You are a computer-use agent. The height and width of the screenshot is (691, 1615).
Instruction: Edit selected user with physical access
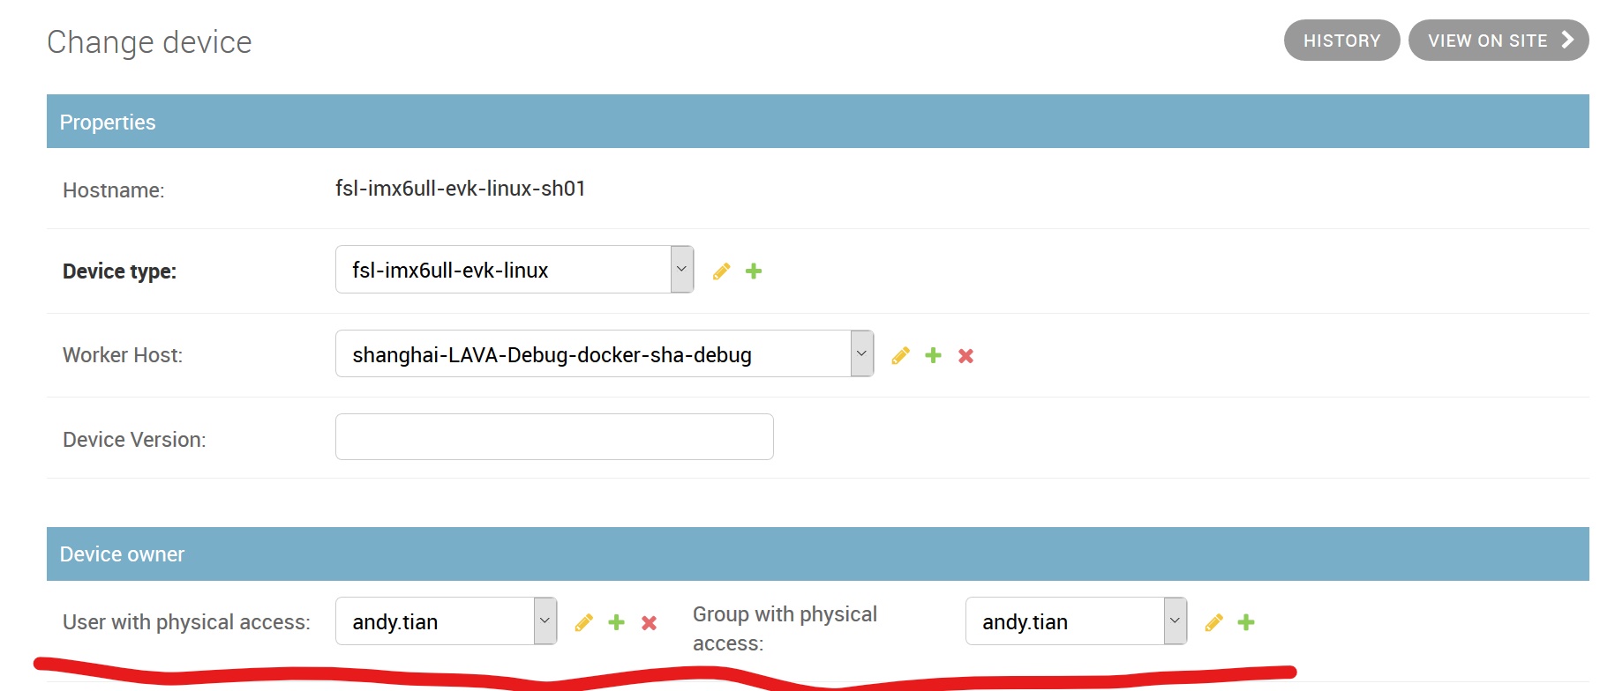point(583,623)
